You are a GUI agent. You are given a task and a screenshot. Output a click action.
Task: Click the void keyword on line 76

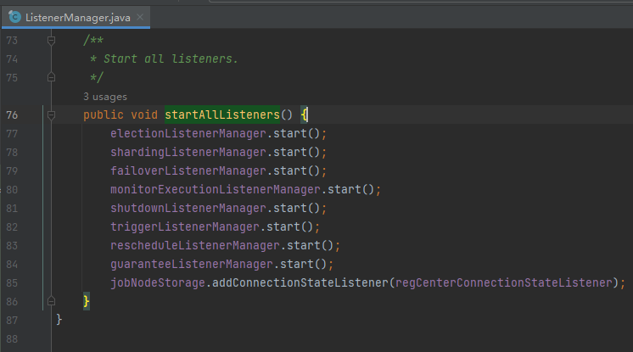coord(144,115)
